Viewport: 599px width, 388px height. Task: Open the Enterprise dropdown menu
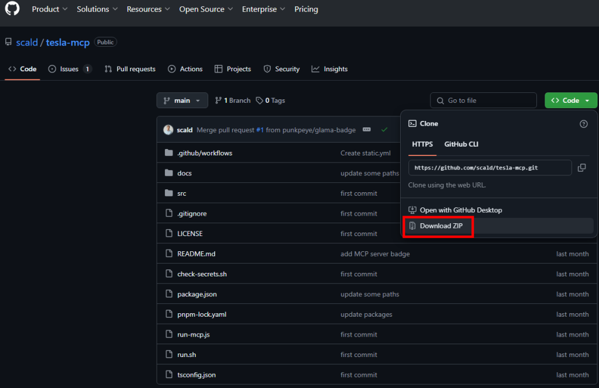tap(263, 9)
